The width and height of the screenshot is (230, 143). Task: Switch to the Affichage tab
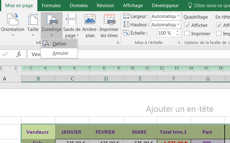[x=133, y=6]
